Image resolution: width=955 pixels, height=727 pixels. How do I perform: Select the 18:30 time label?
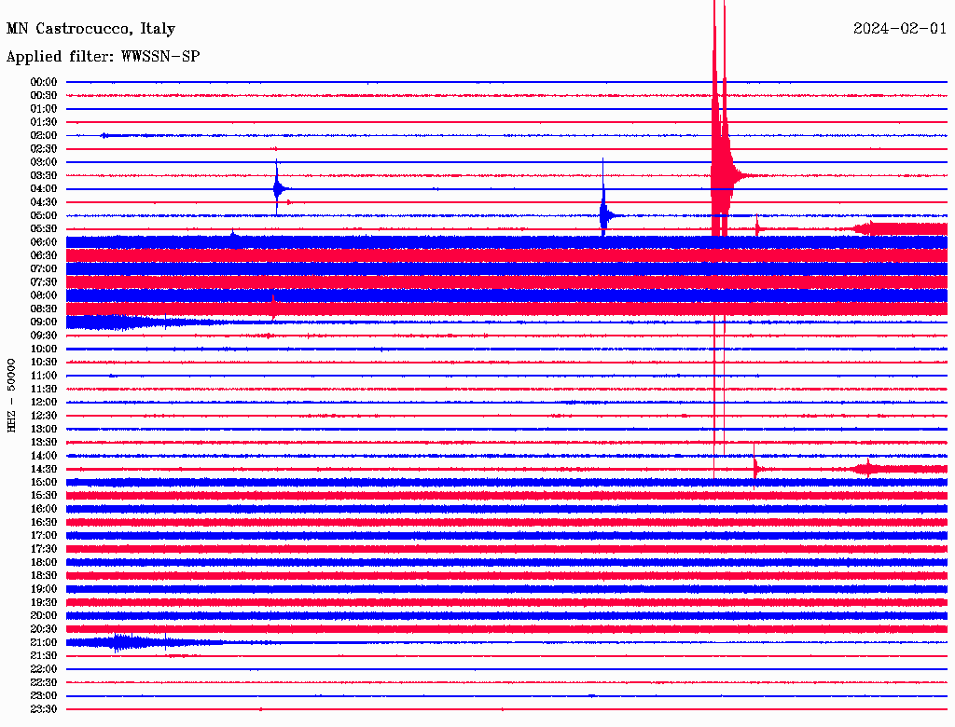[44, 576]
